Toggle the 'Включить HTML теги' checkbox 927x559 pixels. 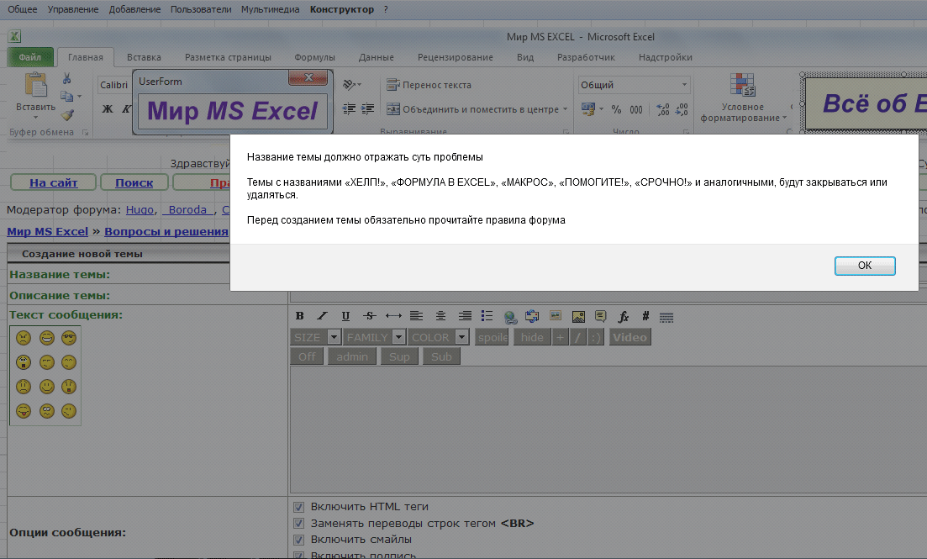click(298, 507)
